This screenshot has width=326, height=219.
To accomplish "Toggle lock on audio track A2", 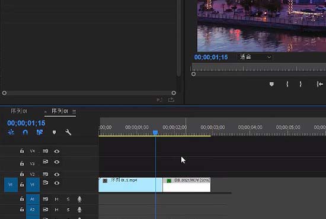I will point(22,210).
